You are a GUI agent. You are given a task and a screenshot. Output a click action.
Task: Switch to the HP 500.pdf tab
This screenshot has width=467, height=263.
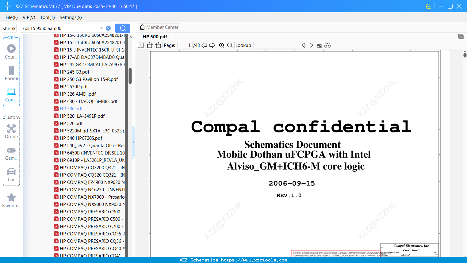coord(155,36)
